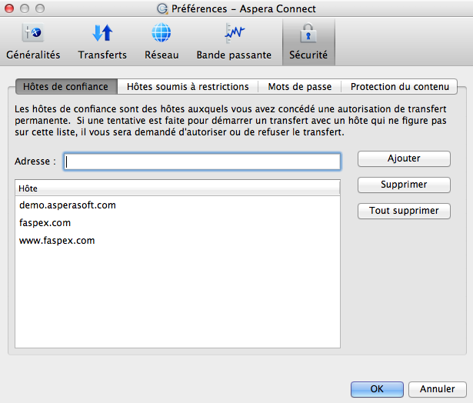
Task: Confirm with the OK button
Action: tap(377, 389)
